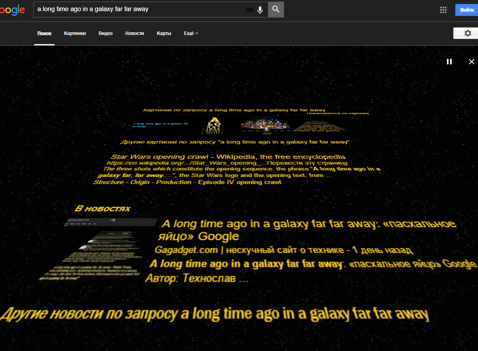Open the settings gear menu

click(x=468, y=33)
